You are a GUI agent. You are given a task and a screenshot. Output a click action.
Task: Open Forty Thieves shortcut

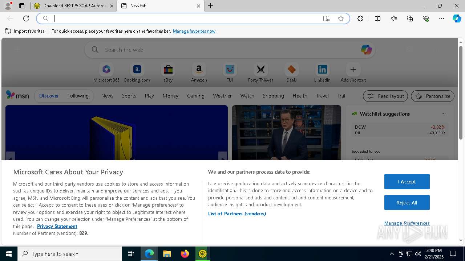260,72
